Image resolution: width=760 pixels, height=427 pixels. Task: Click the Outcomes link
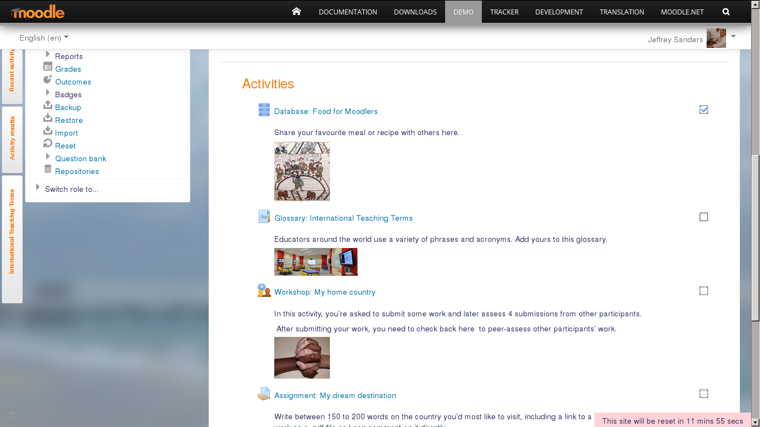click(x=73, y=82)
